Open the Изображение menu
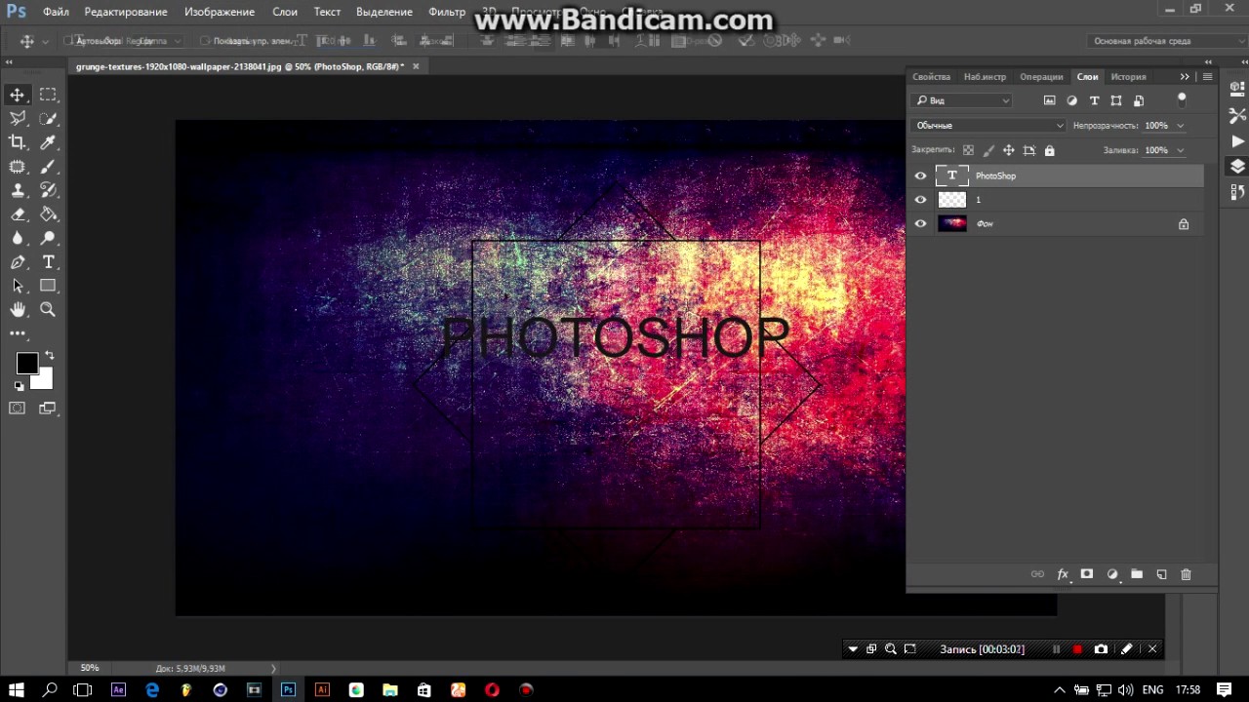 click(220, 12)
